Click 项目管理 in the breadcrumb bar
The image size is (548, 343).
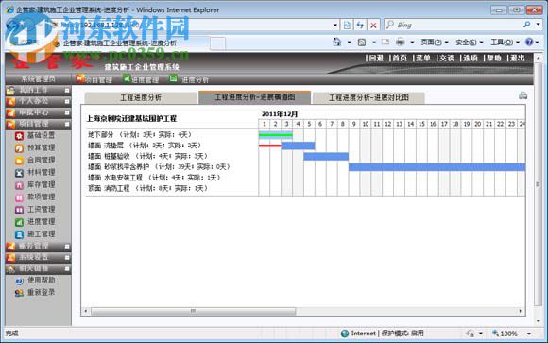click(x=94, y=79)
